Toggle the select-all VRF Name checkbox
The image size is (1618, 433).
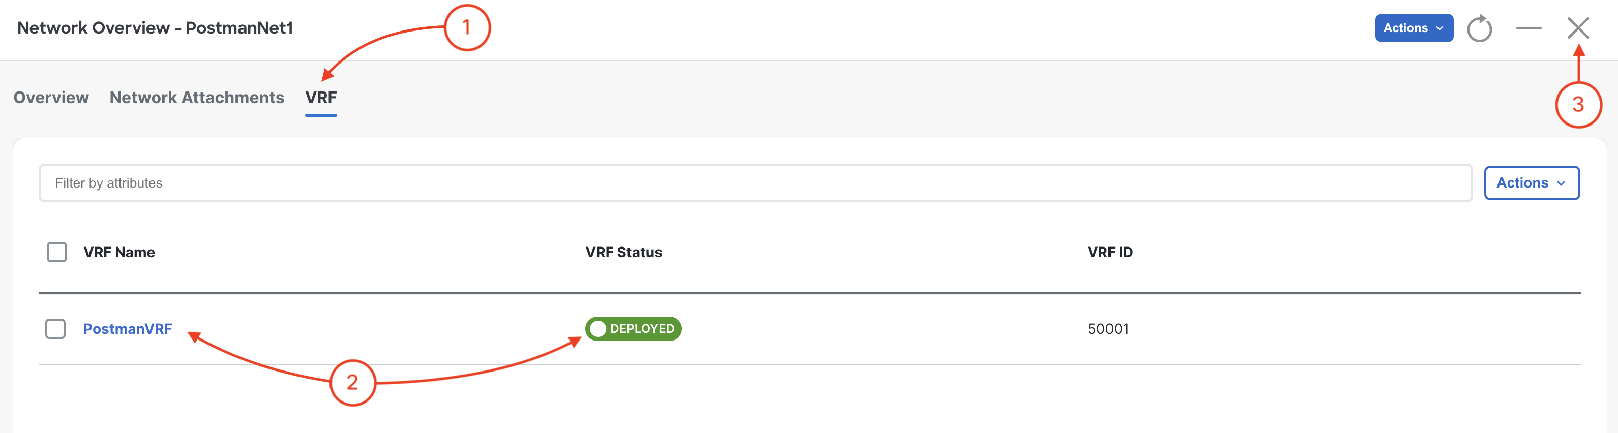click(56, 252)
